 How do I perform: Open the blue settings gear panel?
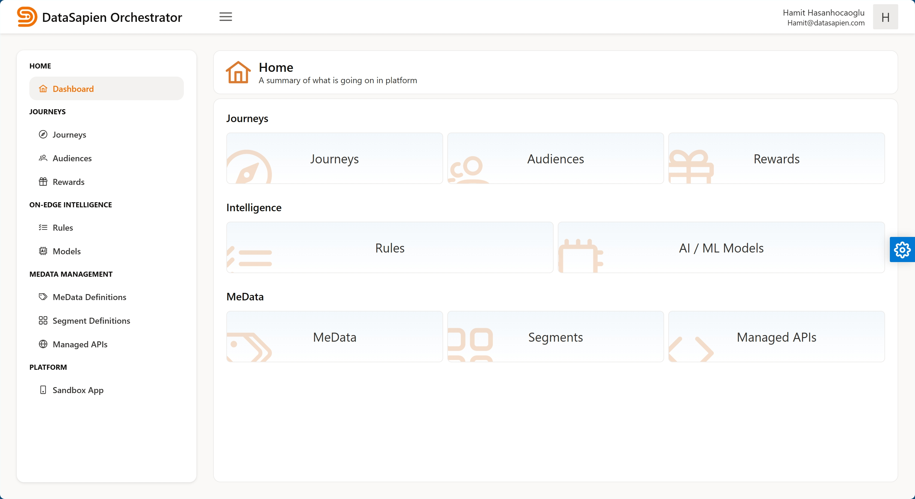tap(902, 250)
